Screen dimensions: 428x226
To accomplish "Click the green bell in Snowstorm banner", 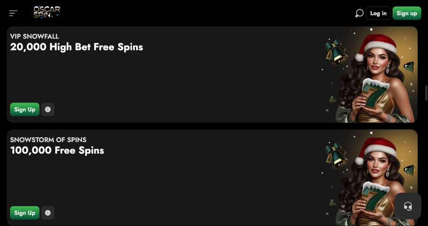I will 336,156.
